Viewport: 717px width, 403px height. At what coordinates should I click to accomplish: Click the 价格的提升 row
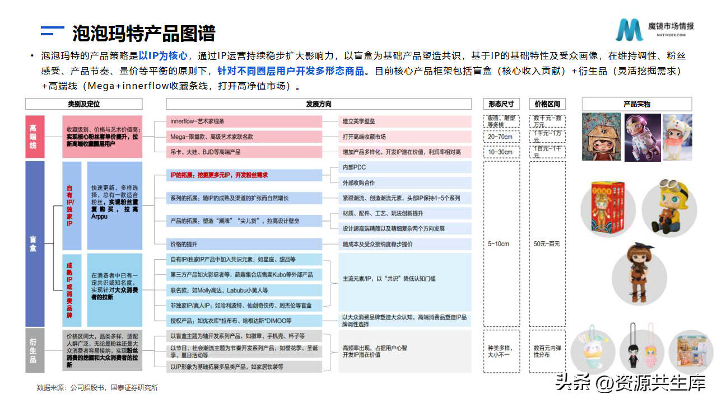[244, 245]
